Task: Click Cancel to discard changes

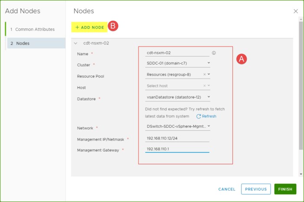Action: click(227, 189)
